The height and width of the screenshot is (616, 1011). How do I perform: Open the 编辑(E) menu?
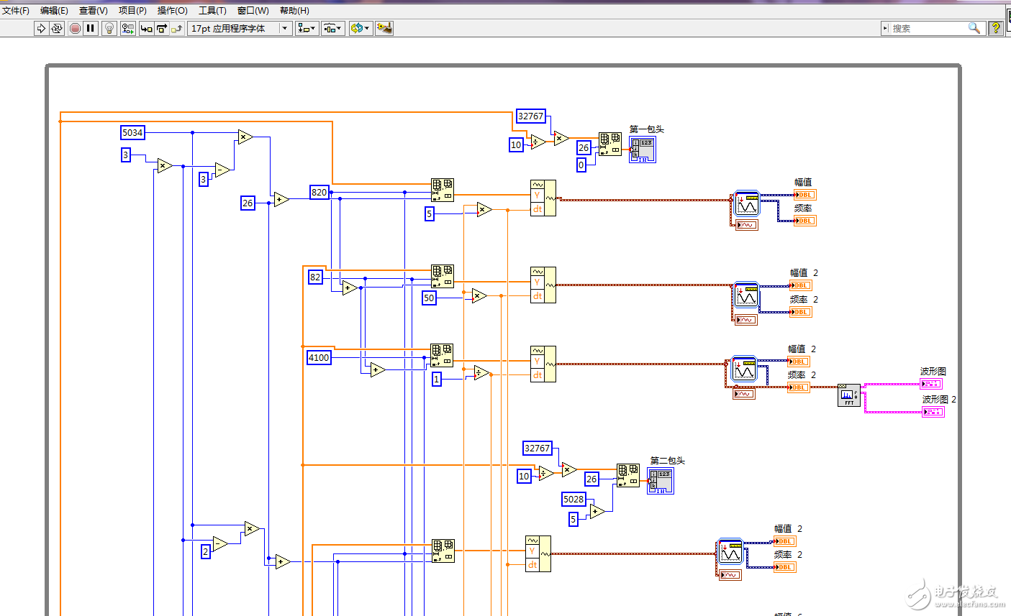[54, 10]
